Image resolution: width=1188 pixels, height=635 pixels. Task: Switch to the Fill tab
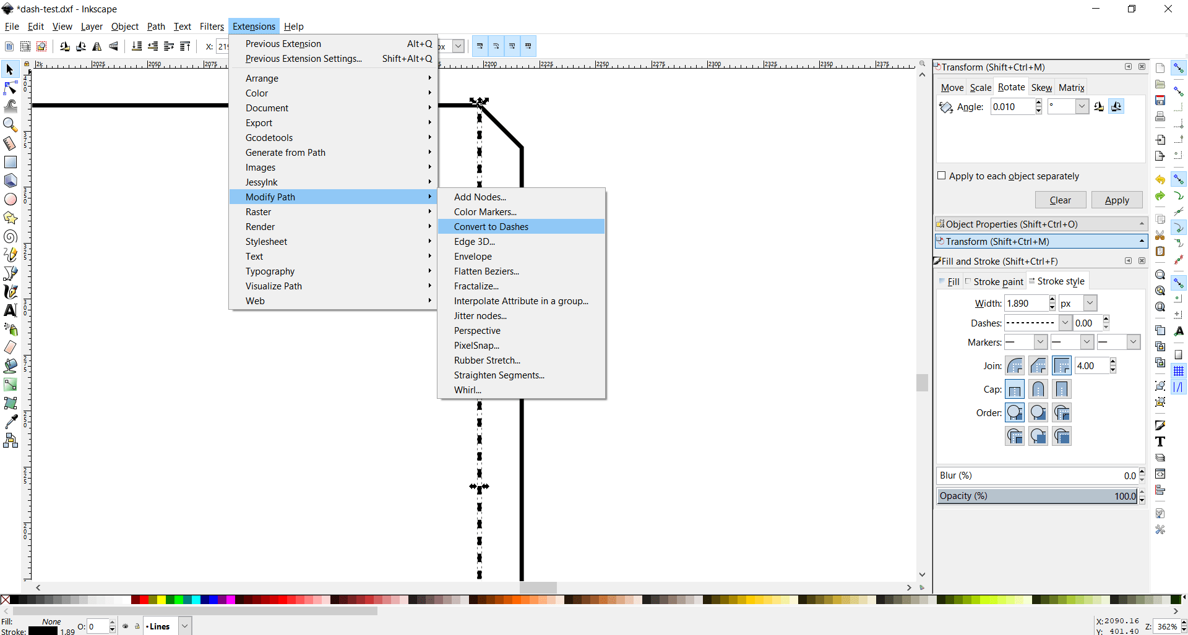pyautogui.click(x=949, y=281)
